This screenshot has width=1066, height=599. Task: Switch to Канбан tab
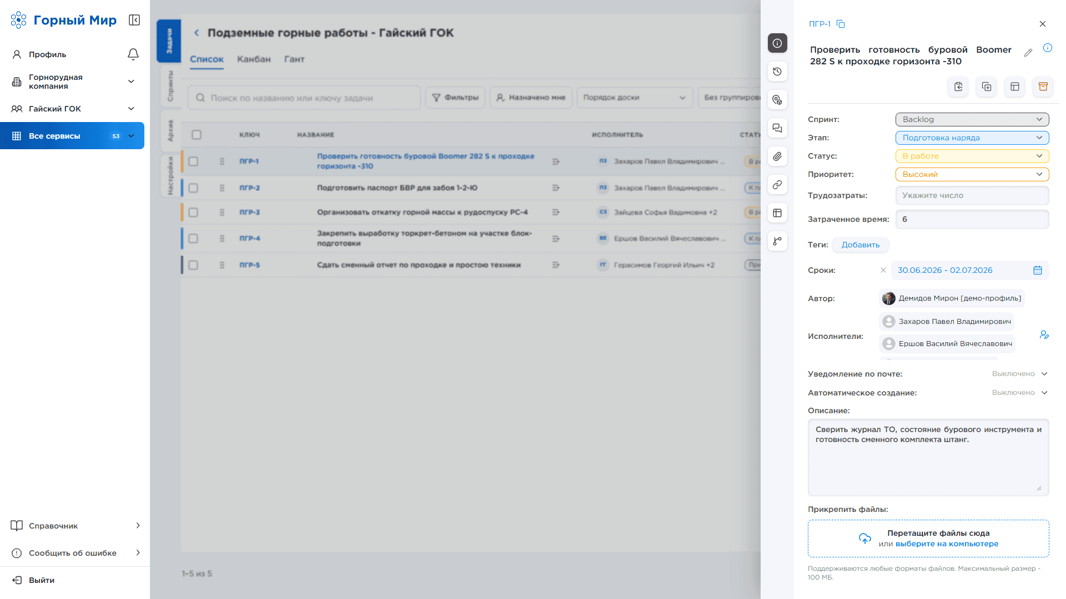pos(254,59)
